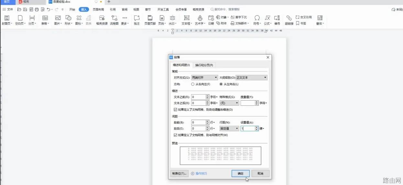Open the formula (公式) icon
Image resolution: width=403 pixels, height=185 pixels.
click(x=267, y=18)
